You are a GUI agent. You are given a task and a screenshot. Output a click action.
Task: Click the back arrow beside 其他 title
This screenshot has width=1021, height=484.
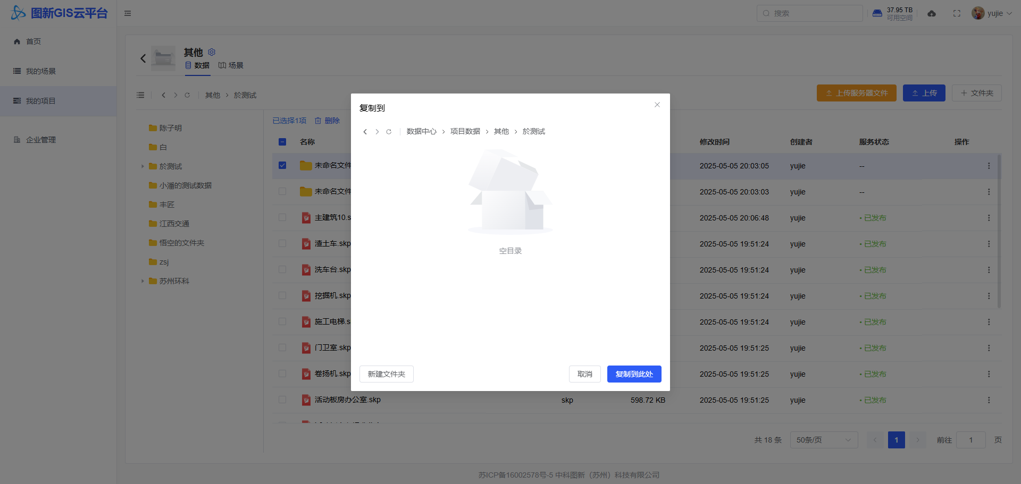(x=143, y=58)
